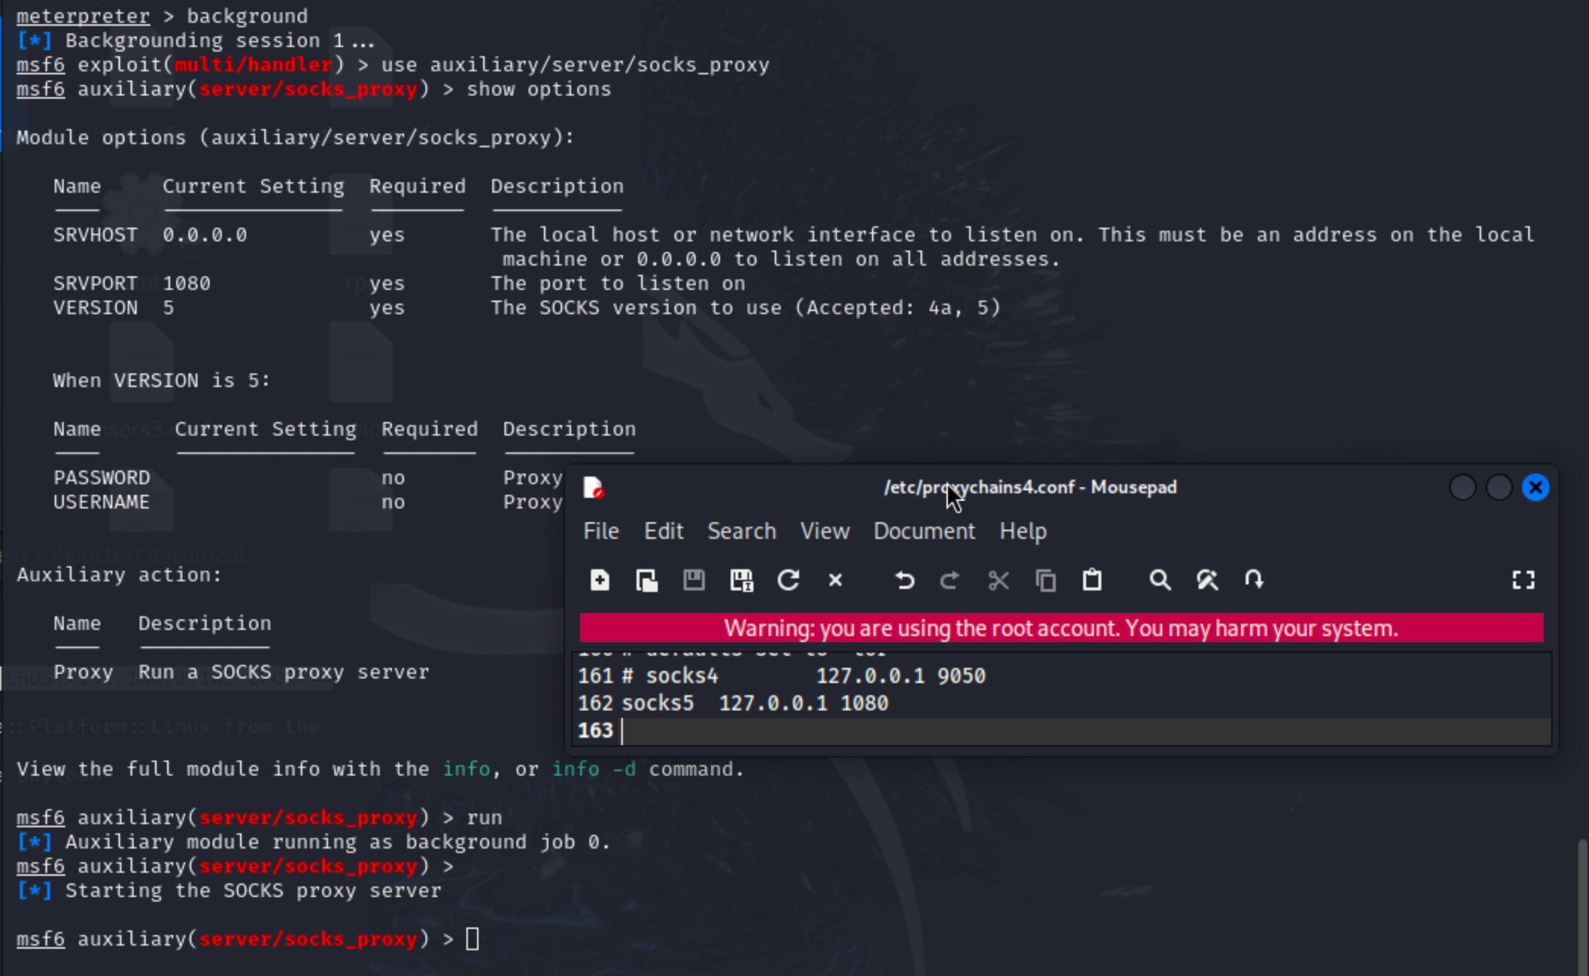Click the root account warning banner
1589x976 pixels.
pyautogui.click(x=1061, y=628)
